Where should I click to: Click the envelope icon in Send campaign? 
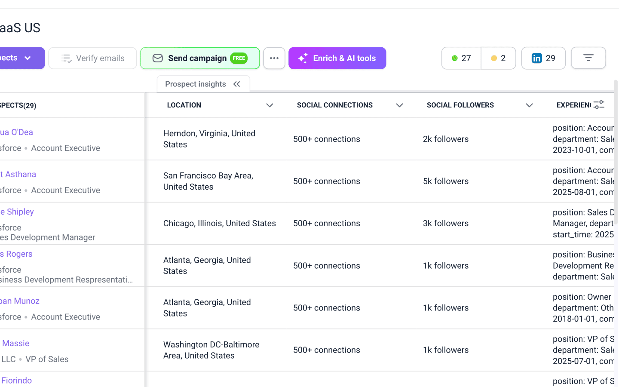tap(158, 58)
